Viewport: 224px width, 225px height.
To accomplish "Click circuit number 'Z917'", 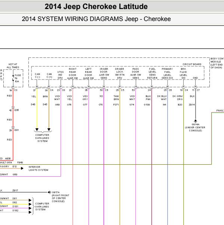I will pyautogui.click(x=15, y=190).
